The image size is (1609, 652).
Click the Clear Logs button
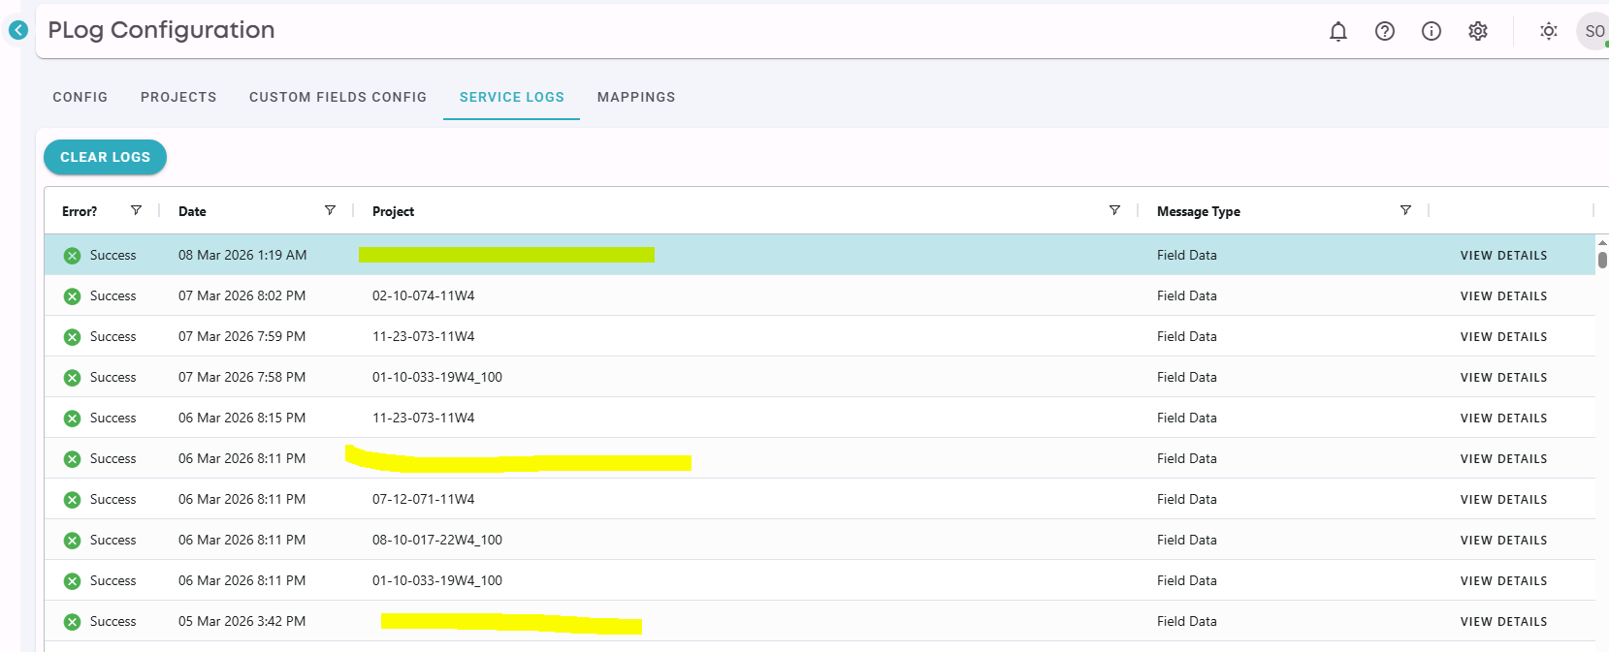pyautogui.click(x=105, y=157)
